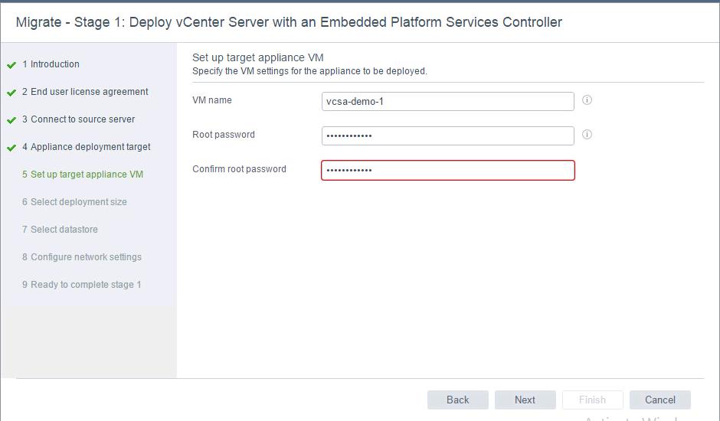The image size is (720, 421).
Task: Click the Back button
Action: pos(458,400)
